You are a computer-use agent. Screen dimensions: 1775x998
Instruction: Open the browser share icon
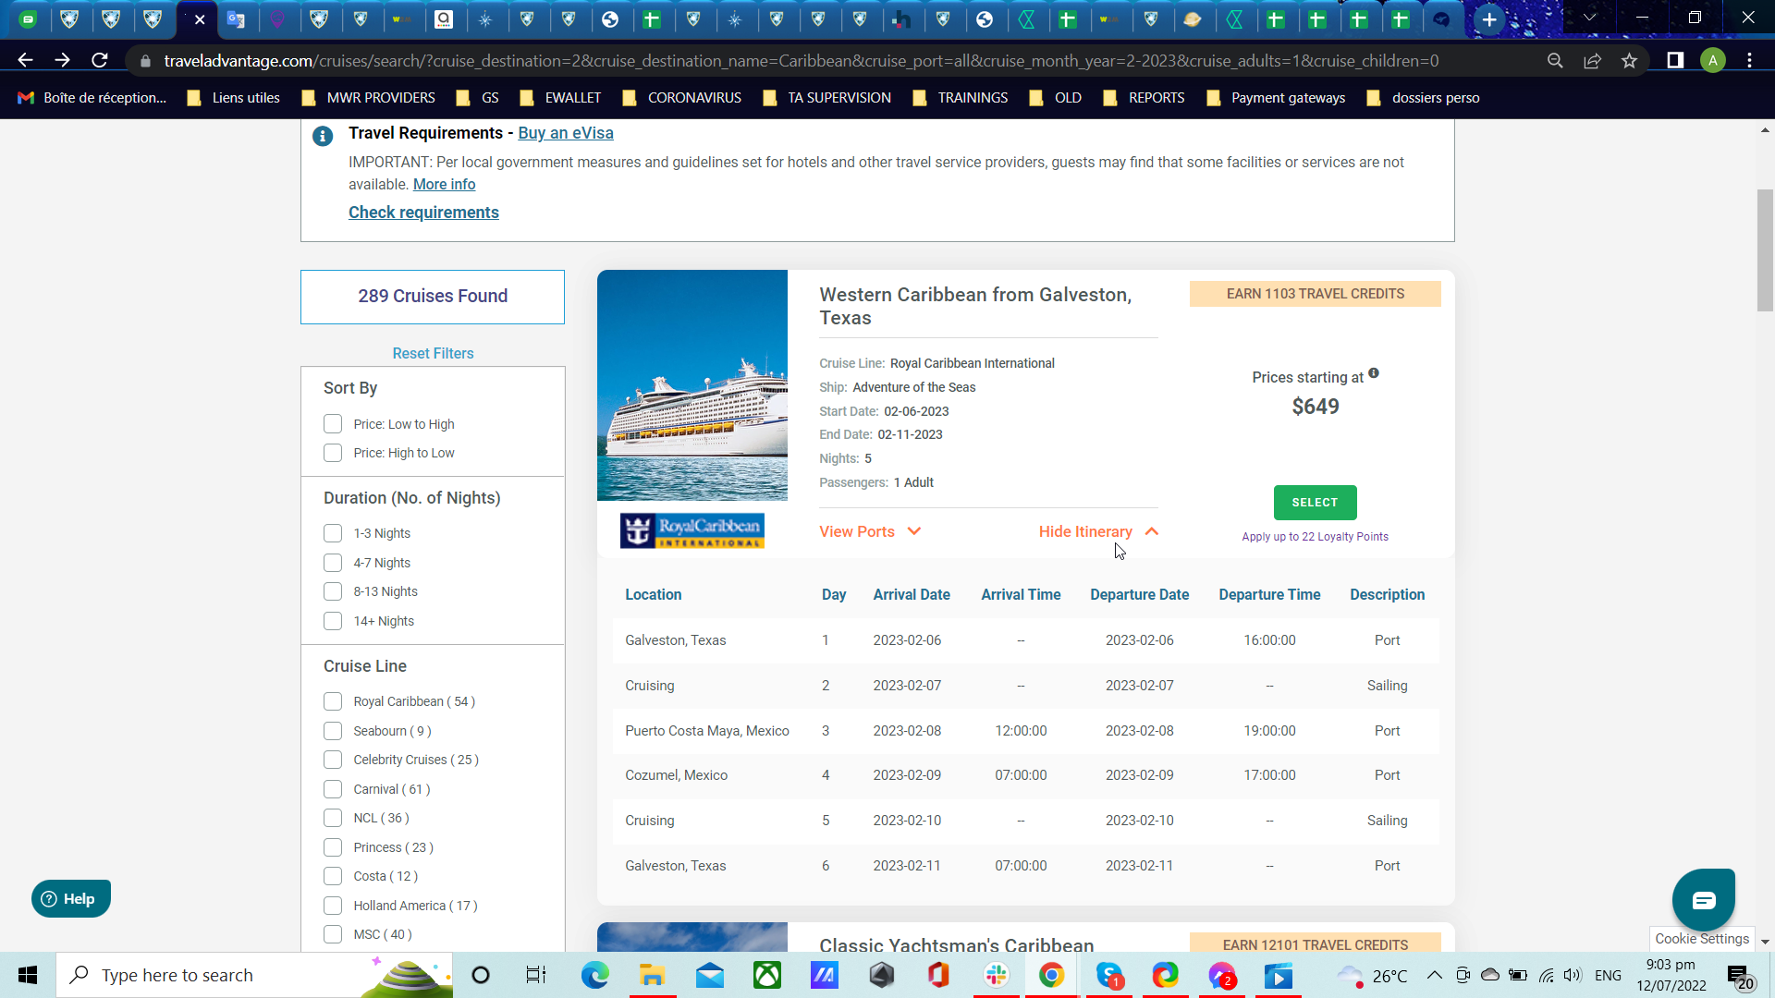click(1592, 61)
